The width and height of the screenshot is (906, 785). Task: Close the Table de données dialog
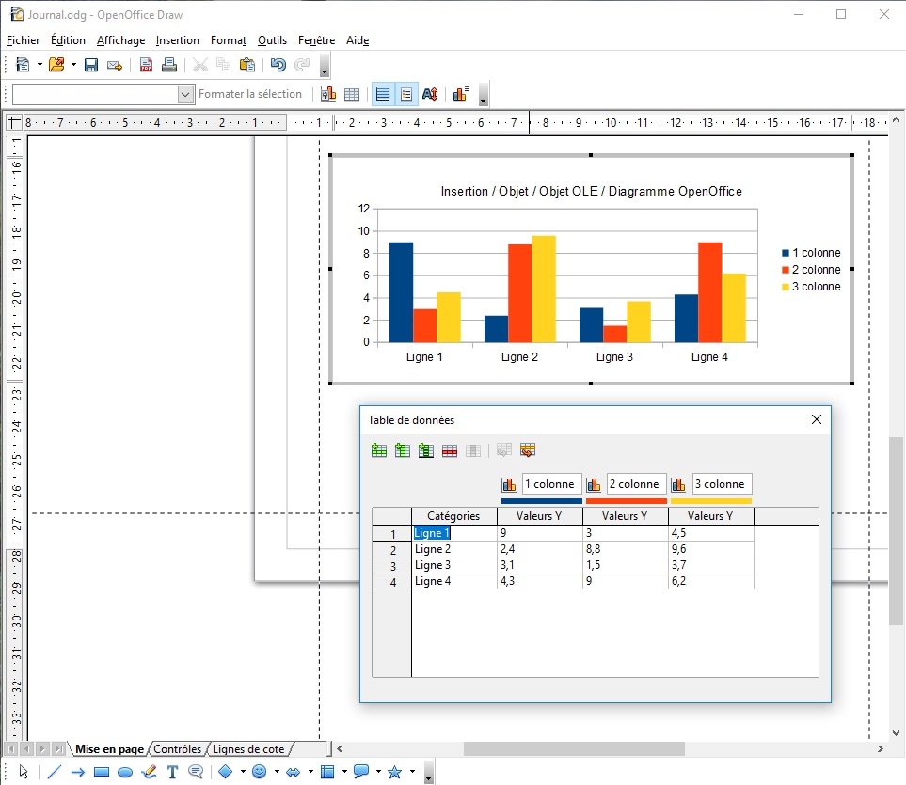click(x=816, y=419)
